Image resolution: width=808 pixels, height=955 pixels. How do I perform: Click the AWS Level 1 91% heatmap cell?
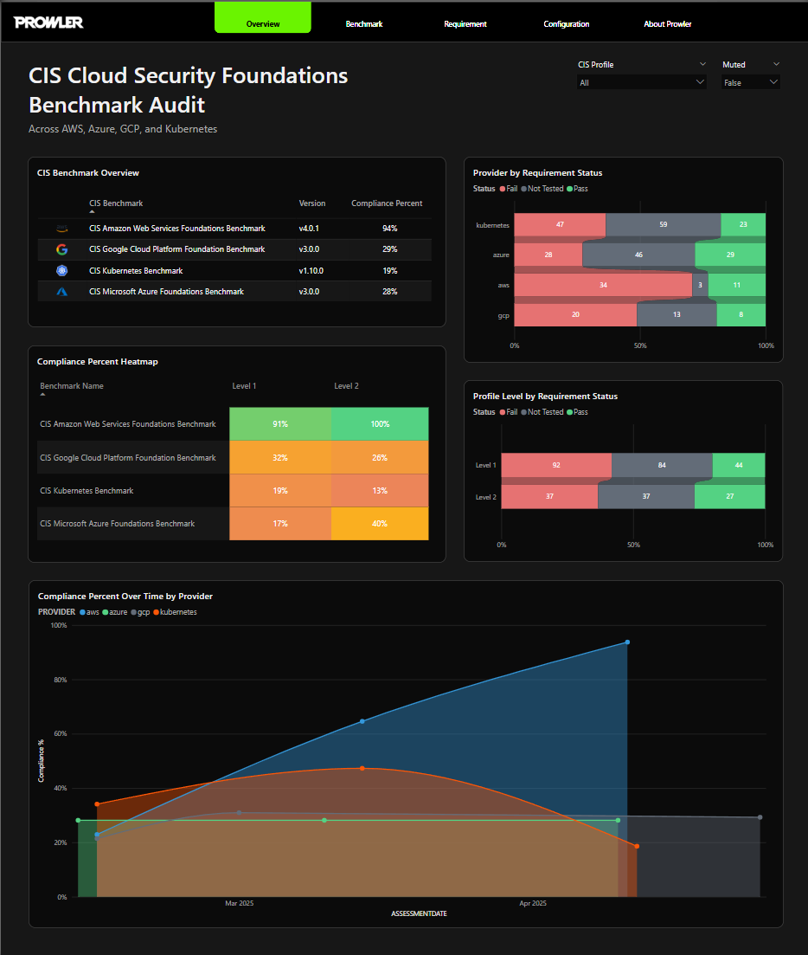280,424
